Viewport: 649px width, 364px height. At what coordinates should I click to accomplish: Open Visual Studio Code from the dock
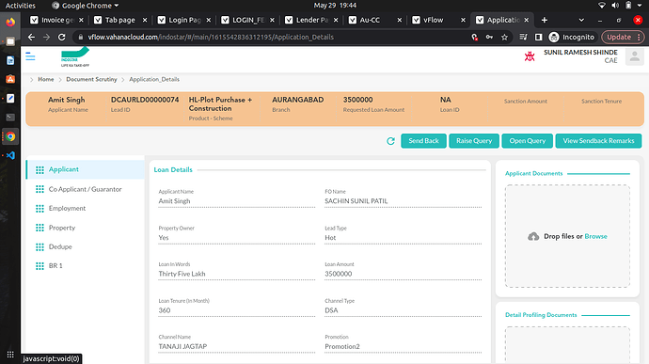pos(10,155)
